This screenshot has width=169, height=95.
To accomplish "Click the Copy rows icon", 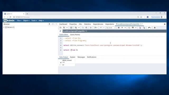I will click(x=83, y=28).
